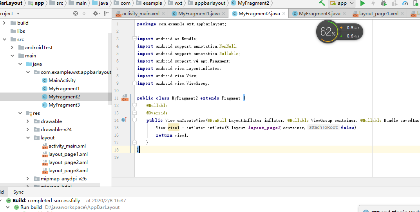Viewport: 420px width, 212px height.
Task: Collapse the Run build node
Action: (x=8, y=207)
